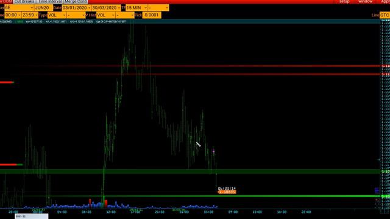The width and height of the screenshot is (390, 219).
Task: Click the Tick 0.0001 value field
Action: [x=152, y=15]
